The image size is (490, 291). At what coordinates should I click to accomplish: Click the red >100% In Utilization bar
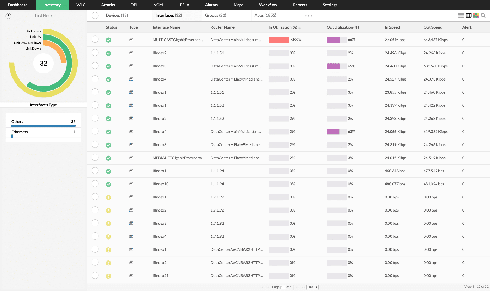[x=279, y=40]
